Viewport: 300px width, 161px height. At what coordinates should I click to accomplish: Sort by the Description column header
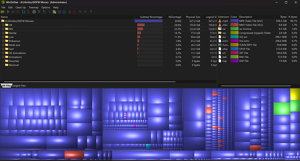[257, 17]
